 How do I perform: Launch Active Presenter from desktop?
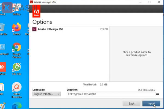point(17,87)
